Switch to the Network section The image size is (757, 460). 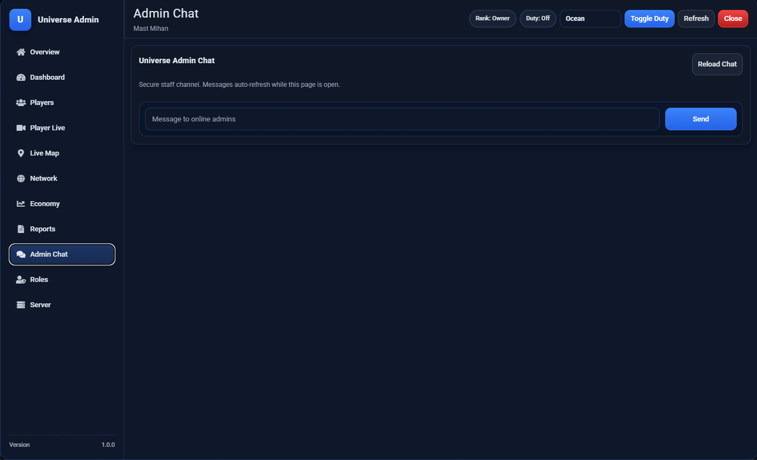[x=62, y=179]
